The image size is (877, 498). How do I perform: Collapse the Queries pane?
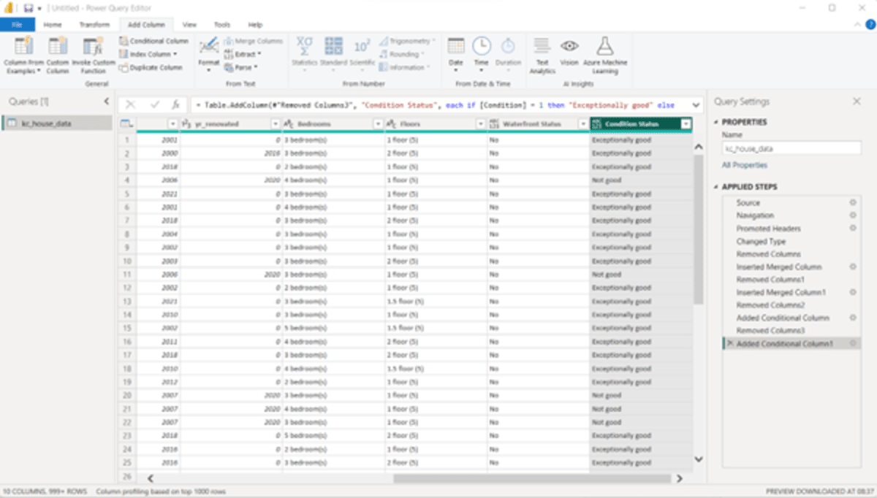[106, 101]
